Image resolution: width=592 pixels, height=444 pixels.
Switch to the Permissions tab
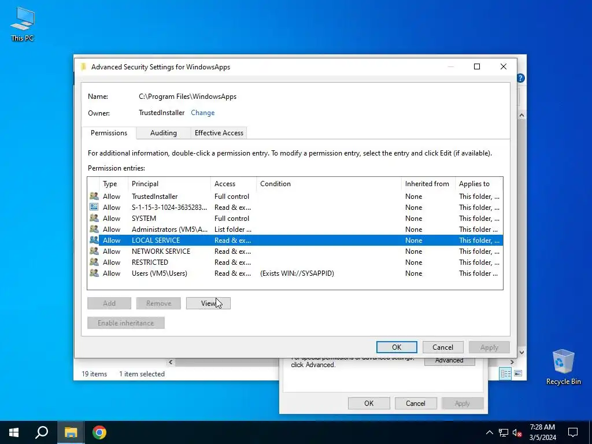click(109, 133)
